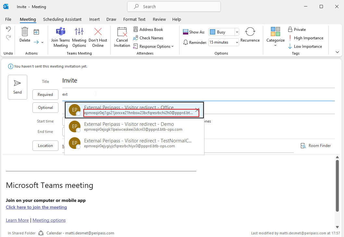Open the Meeting options link
Viewport: 344px width, 237px height.
point(49,220)
